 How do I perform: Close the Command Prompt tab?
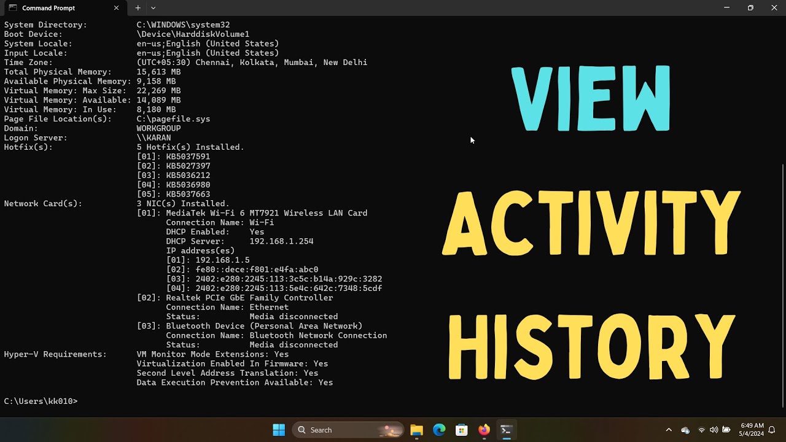pos(117,8)
